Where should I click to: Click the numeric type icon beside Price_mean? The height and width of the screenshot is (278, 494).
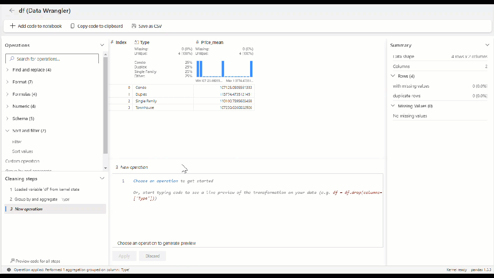197,42
